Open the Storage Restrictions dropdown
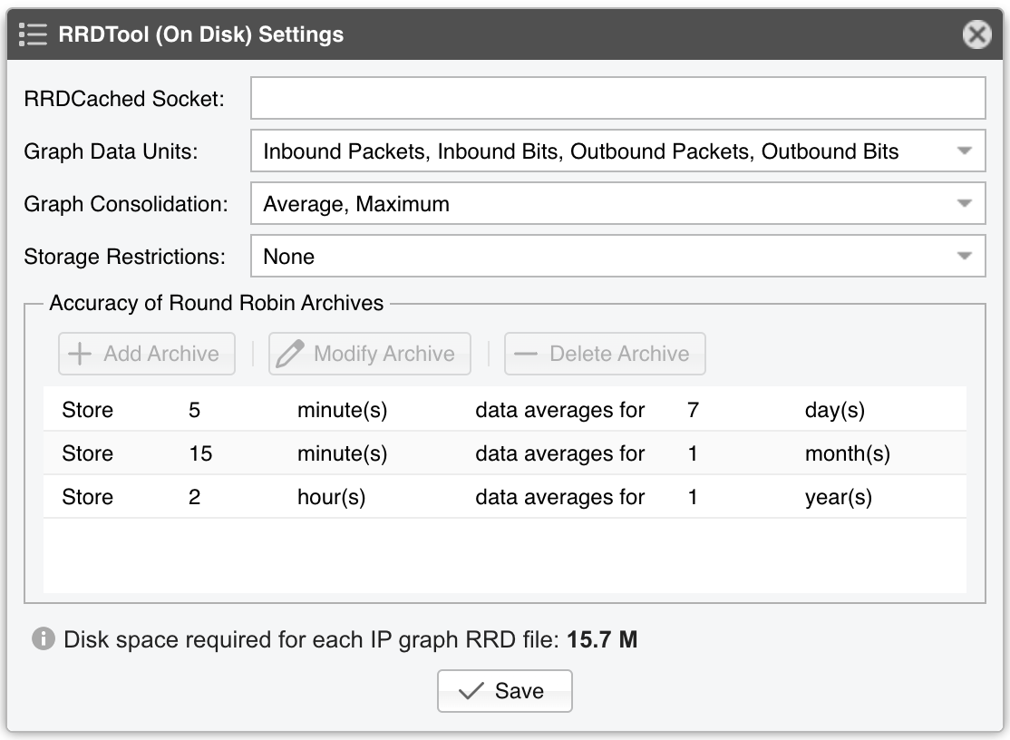This screenshot has height=740, width=1010. coord(617,256)
